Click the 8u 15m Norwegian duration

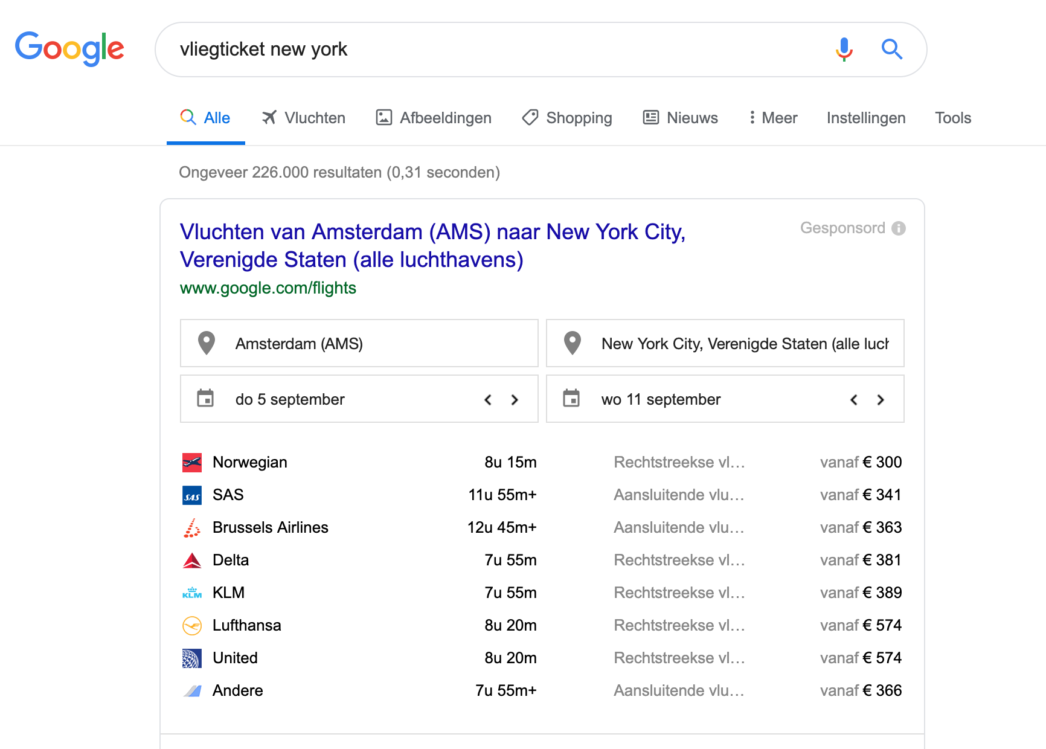510,463
